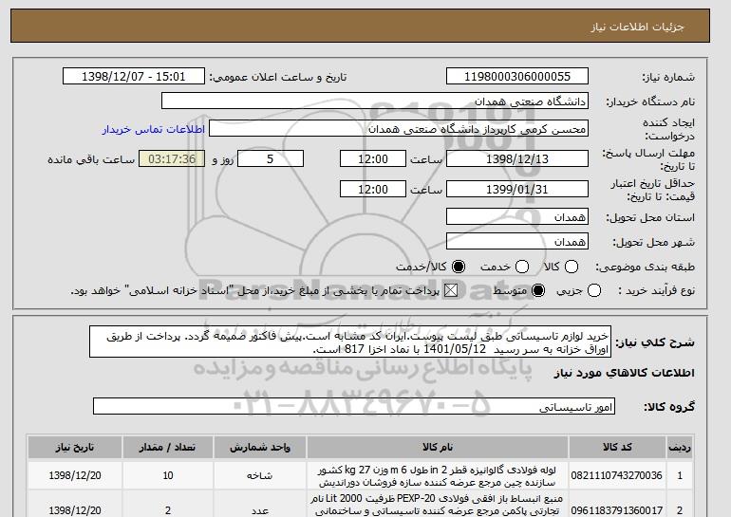This screenshot has width=731, height=517.
Task: Click the price validity hour field beside 1399/01/31
Action: (373, 189)
